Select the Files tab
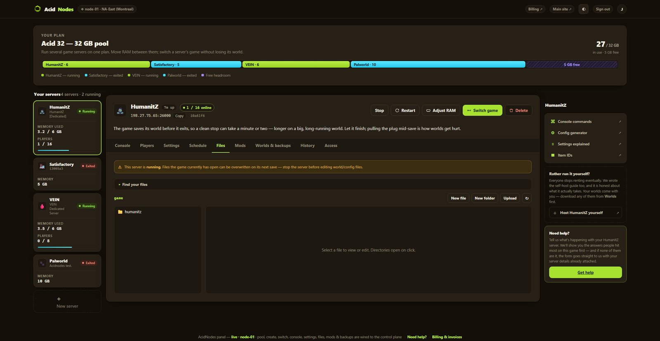Screen dimensions: 660x341 pyautogui.click(x=221, y=146)
